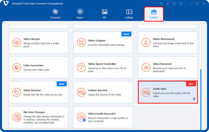Image resolution: width=209 pixels, height=132 pixels.
Task: Click the Hot badge on Audio Sync
Action: click(x=191, y=84)
